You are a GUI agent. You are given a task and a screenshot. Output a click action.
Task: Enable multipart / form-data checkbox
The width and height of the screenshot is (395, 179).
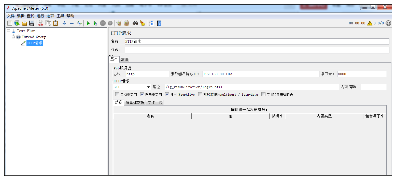(200, 94)
